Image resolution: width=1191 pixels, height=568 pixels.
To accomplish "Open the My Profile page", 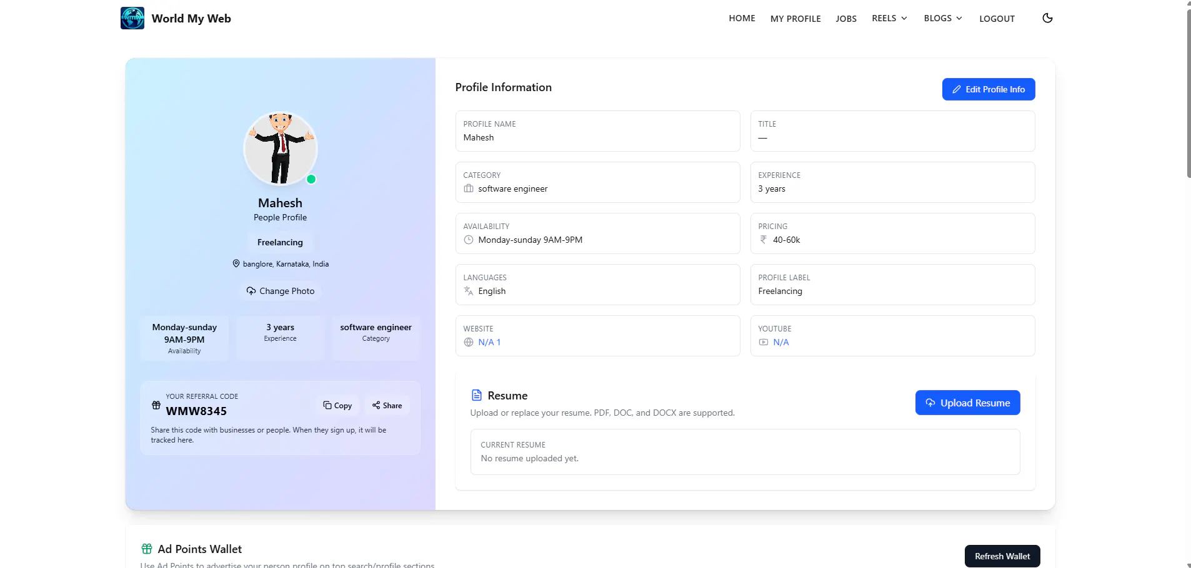I will coord(795,19).
